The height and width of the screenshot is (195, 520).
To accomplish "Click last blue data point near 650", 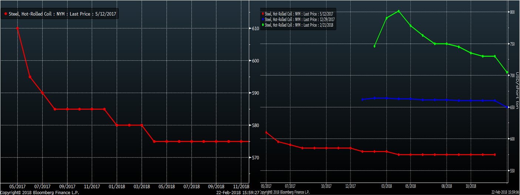I will click(507, 107).
